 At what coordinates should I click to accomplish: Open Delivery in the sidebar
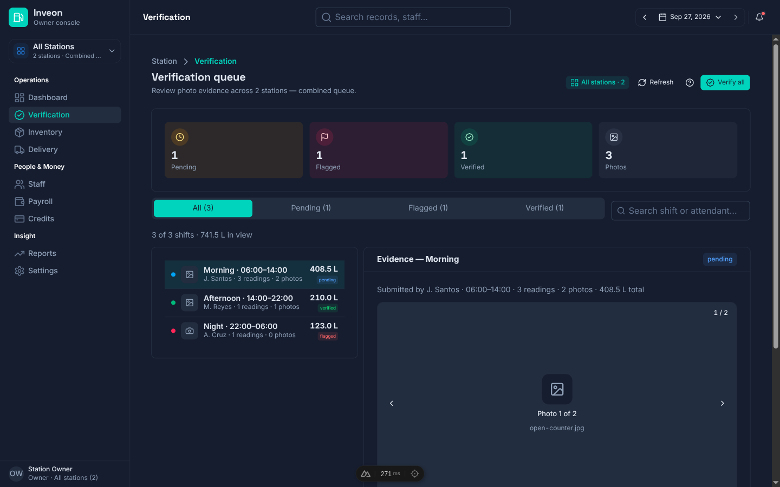point(65,149)
